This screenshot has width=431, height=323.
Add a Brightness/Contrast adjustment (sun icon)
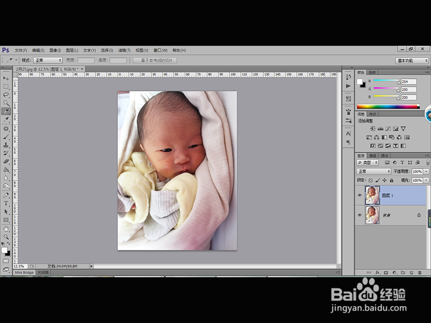coord(372,129)
